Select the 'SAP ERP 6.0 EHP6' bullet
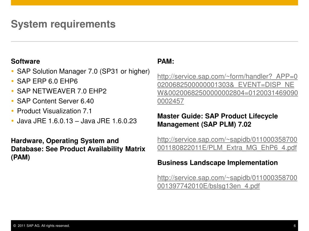309x231 pixels. coord(47,81)
